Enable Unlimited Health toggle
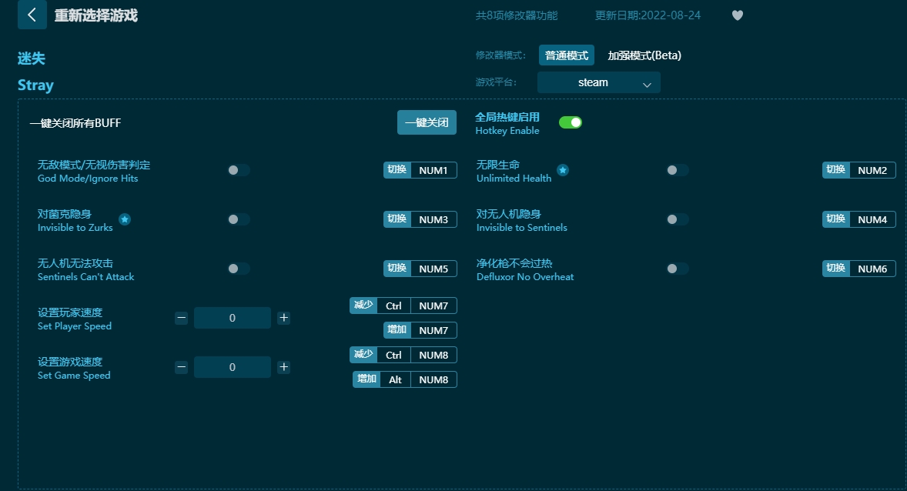Viewport: 907px width, 491px height. click(x=678, y=170)
